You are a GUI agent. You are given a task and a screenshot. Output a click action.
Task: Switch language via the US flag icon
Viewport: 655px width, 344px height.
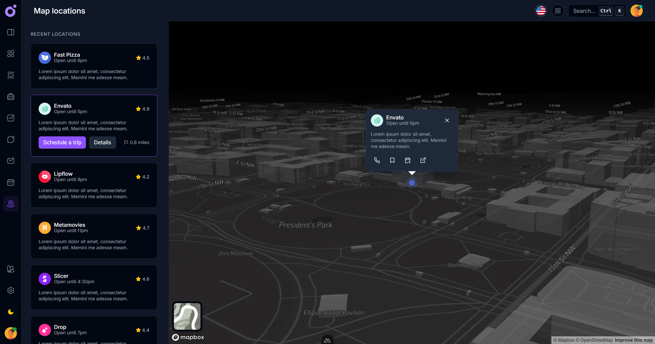(541, 11)
